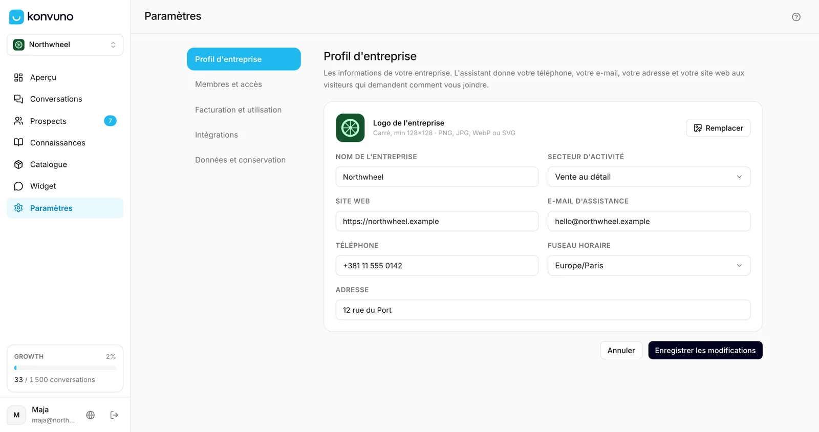Open the Northwheel workspace switcher
Viewport: 819px width, 432px height.
(x=65, y=45)
